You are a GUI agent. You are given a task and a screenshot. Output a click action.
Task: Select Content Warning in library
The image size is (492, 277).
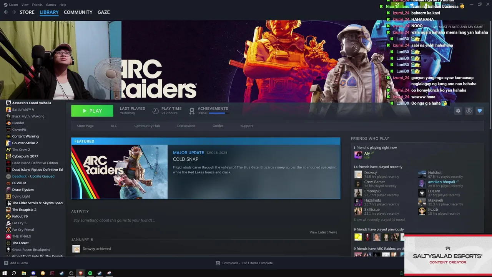[x=25, y=136]
